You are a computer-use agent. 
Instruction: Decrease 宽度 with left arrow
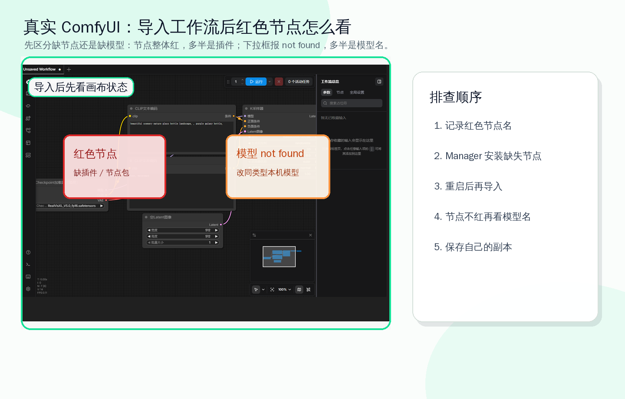coord(149,230)
